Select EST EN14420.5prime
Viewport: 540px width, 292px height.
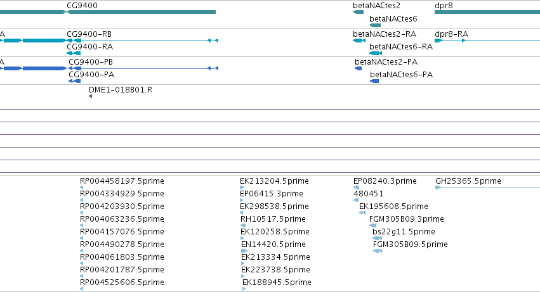273,244
